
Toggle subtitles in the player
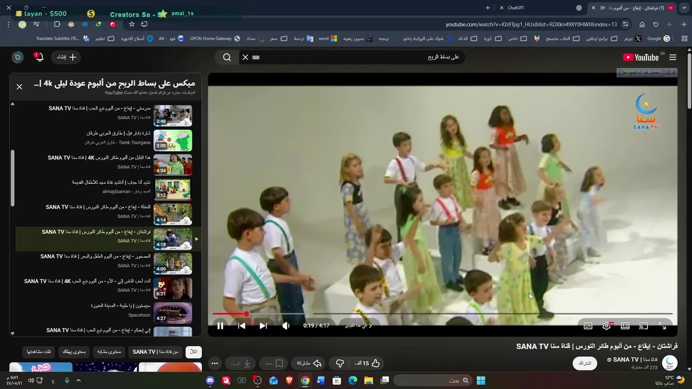tap(588, 326)
